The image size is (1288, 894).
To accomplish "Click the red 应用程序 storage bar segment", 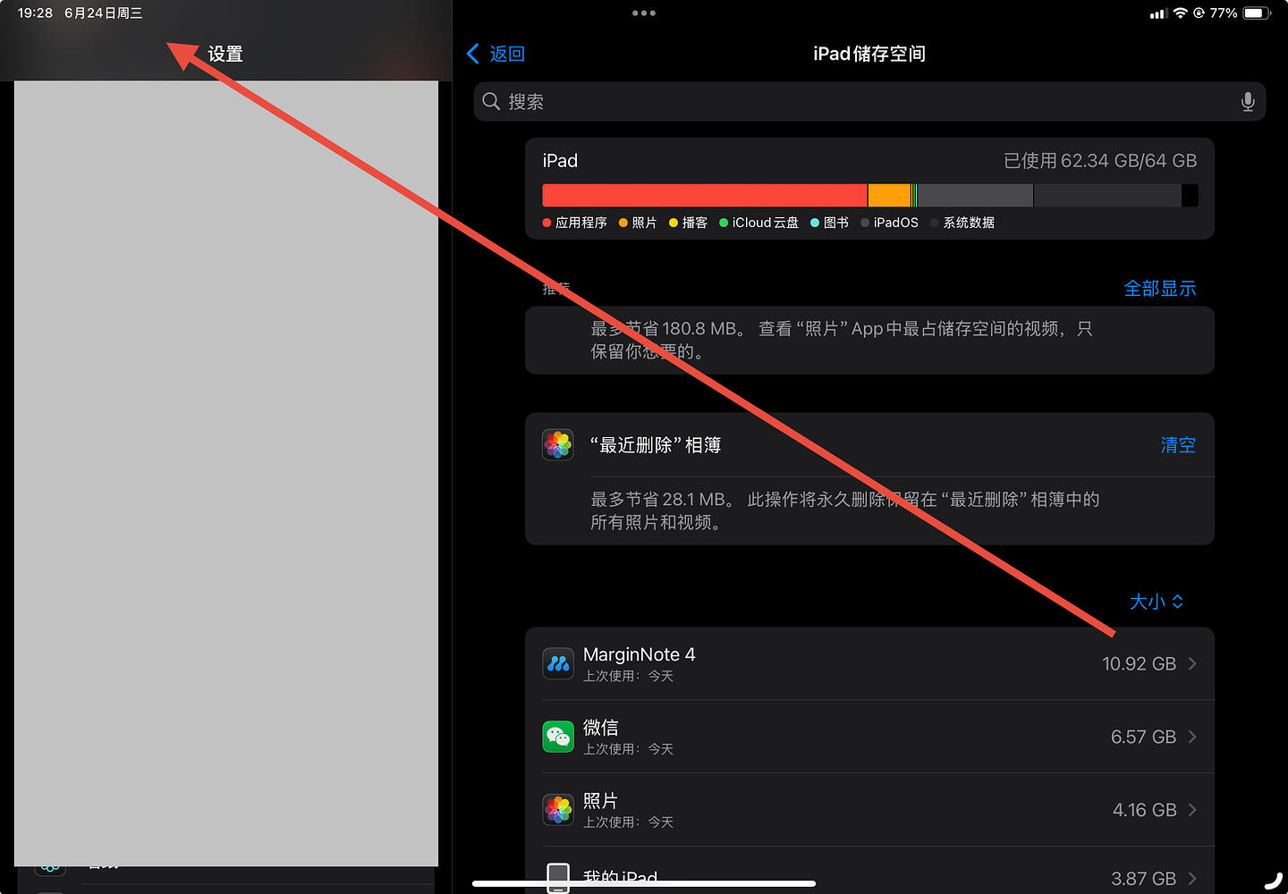I will tap(704, 195).
